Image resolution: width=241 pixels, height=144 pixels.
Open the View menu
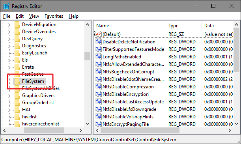pyautogui.click(x=34, y=16)
